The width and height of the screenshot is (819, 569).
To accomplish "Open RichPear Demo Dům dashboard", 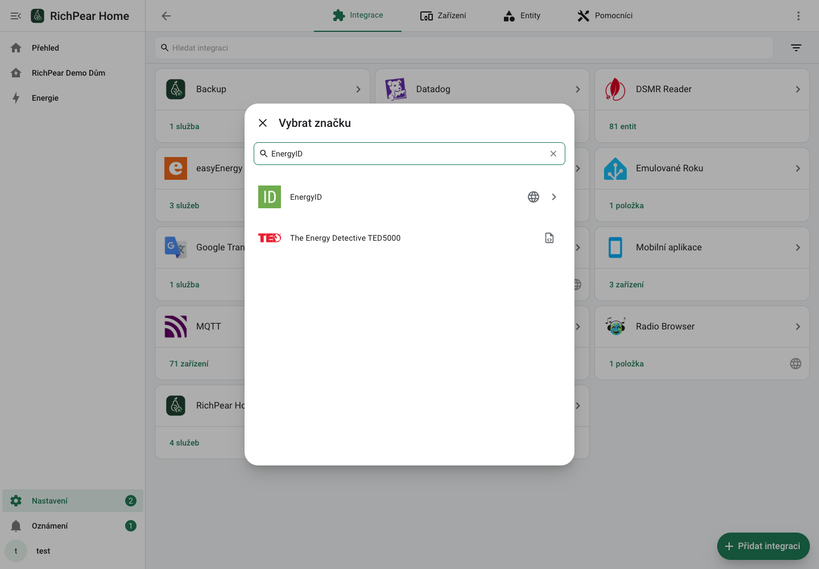I will point(73,73).
